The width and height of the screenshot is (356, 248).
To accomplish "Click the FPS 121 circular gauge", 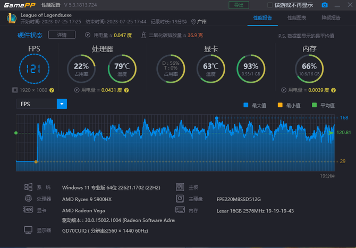I will 33,69.
